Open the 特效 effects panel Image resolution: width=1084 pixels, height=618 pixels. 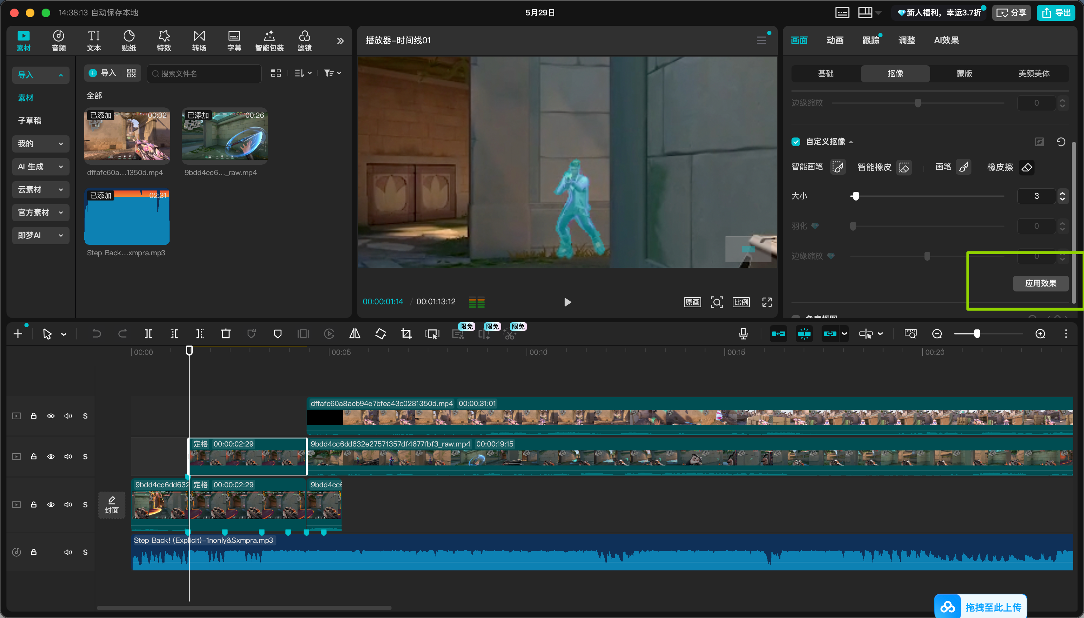(164, 41)
